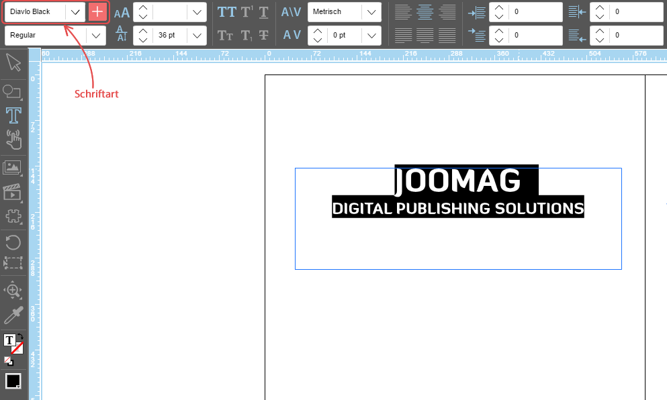Choose the Shape tool
This screenshot has width=667, height=400.
pos(13,91)
